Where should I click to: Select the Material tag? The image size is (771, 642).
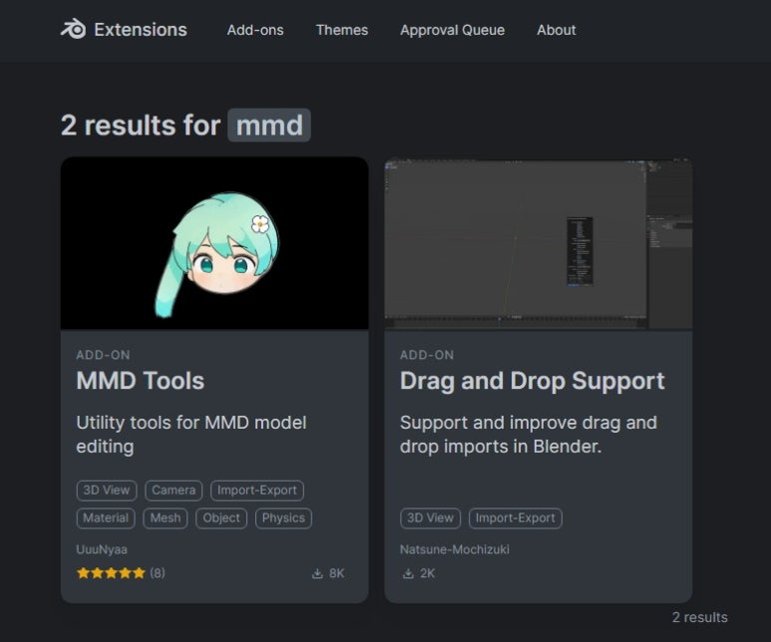coord(106,518)
